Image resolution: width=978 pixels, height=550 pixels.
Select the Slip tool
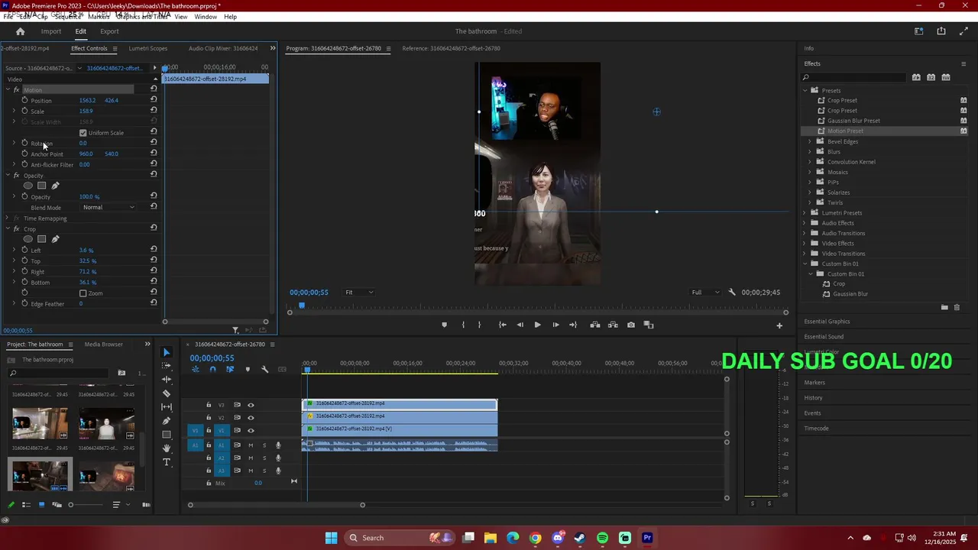[x=167, y=407]
